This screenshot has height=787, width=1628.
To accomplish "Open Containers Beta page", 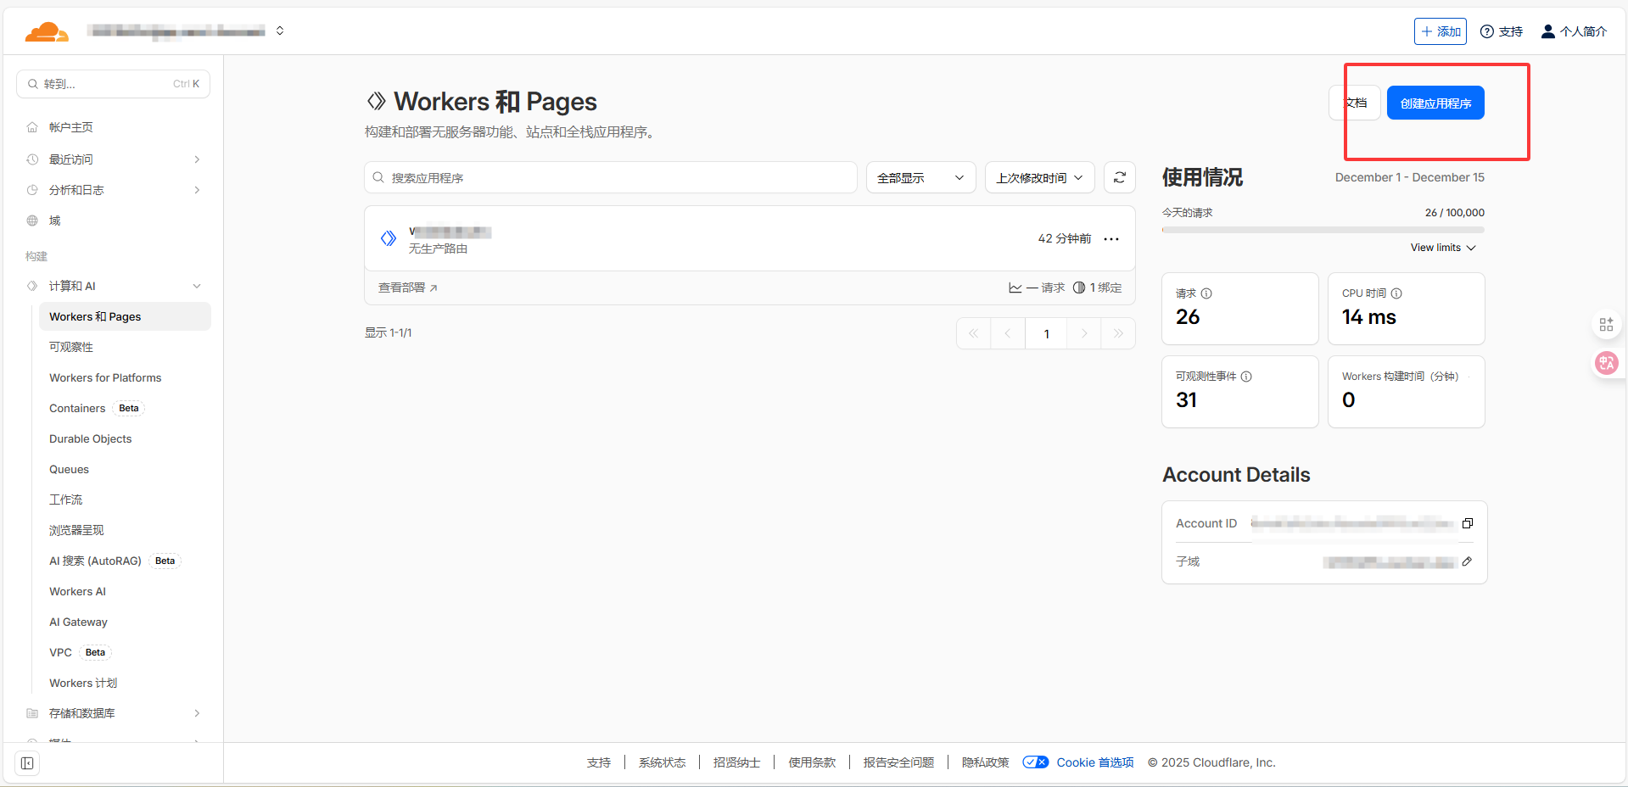I will click(97, 408).
